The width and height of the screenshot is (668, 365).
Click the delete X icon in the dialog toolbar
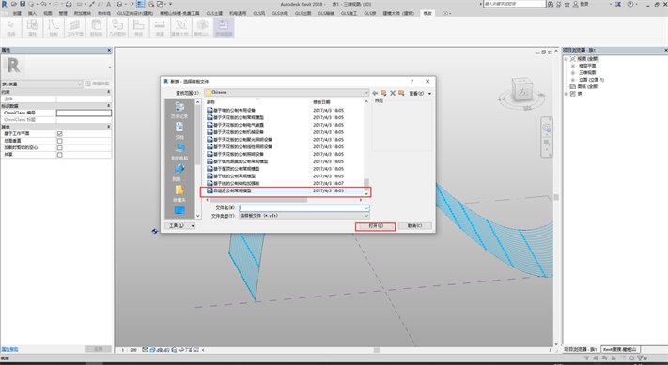pos(393,93)
